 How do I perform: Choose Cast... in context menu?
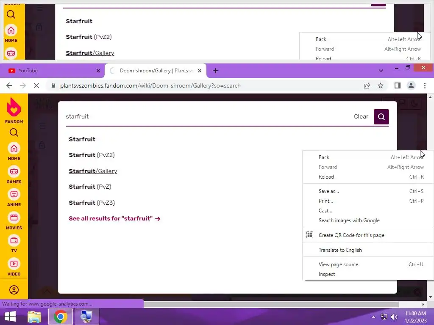point(368,211)
